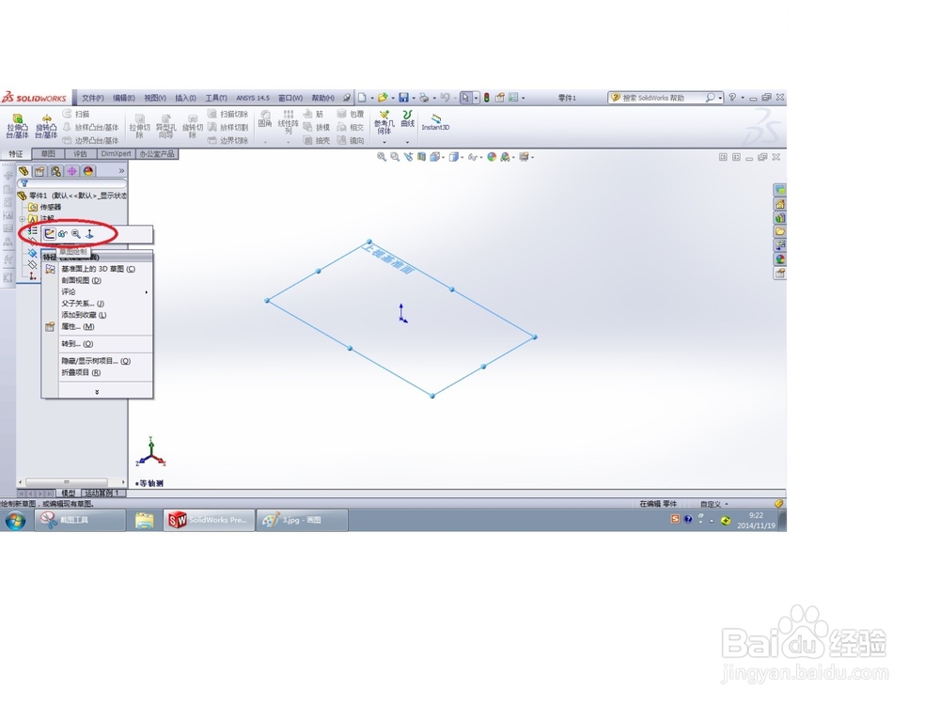
Task: Click the sketch icon in the circled context toolbar
Action: coord(50,233)
